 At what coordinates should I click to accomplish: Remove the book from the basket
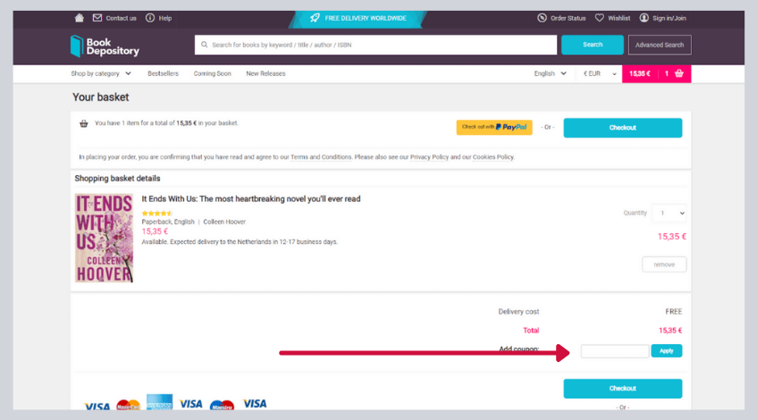tap(664, 265)
